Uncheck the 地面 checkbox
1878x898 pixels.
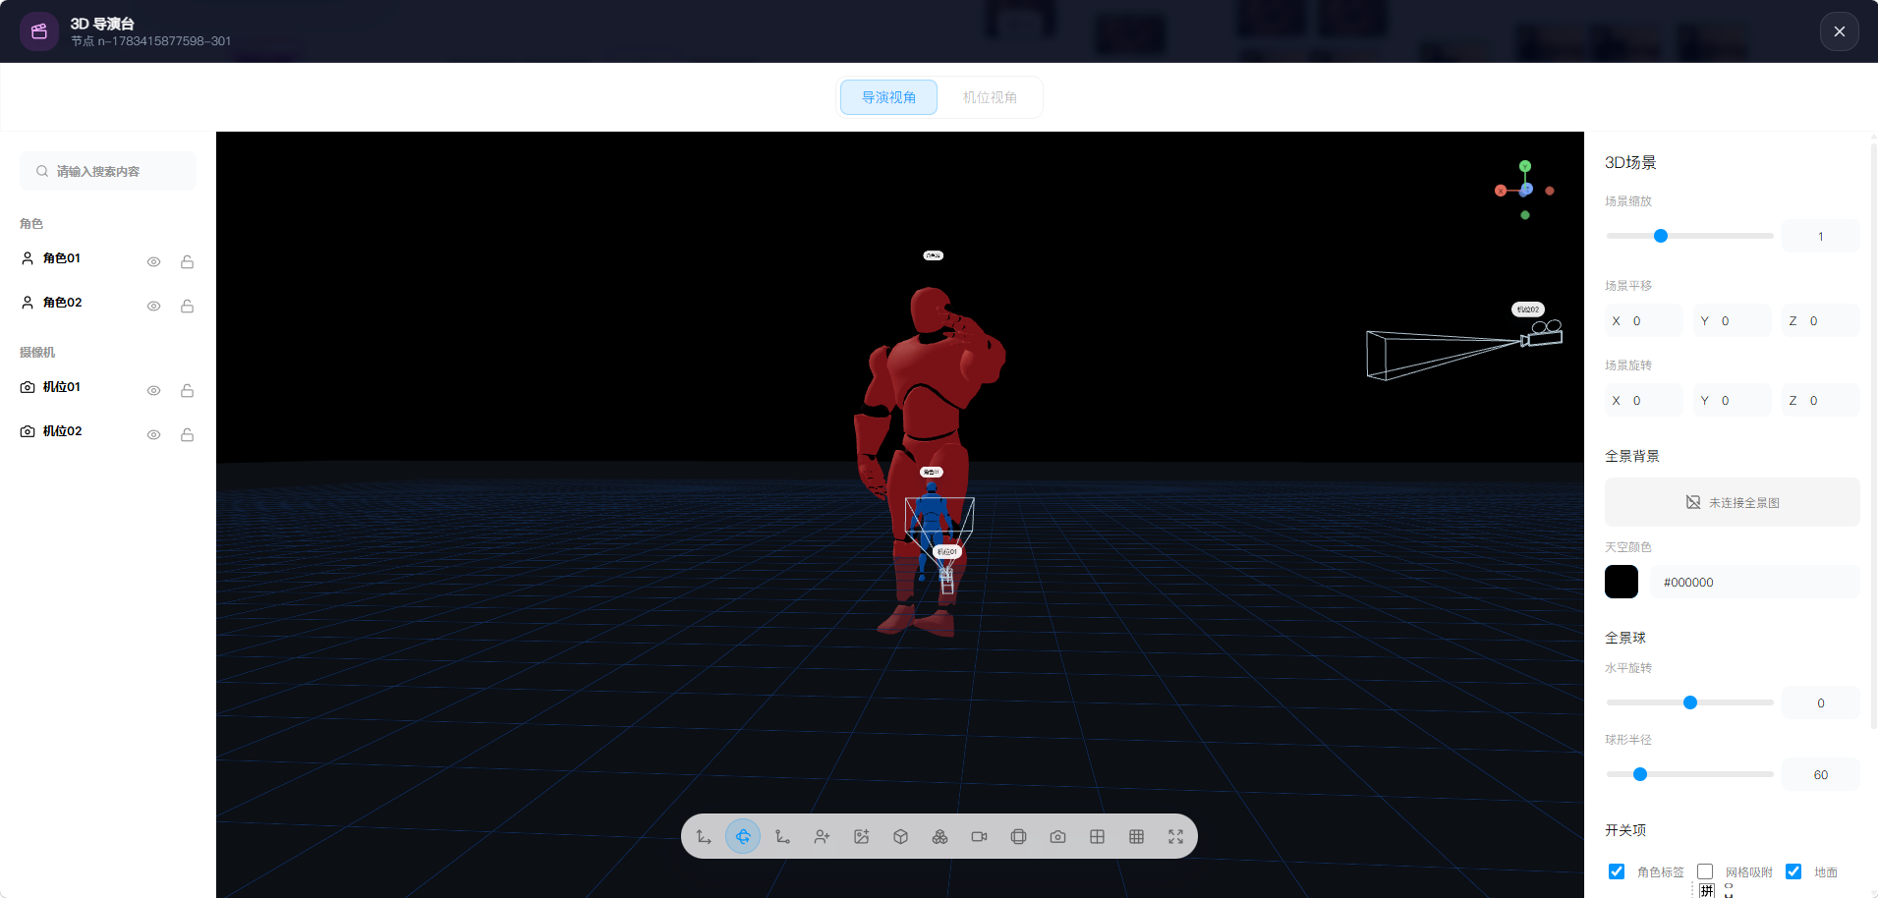[x=1793, y=871]
